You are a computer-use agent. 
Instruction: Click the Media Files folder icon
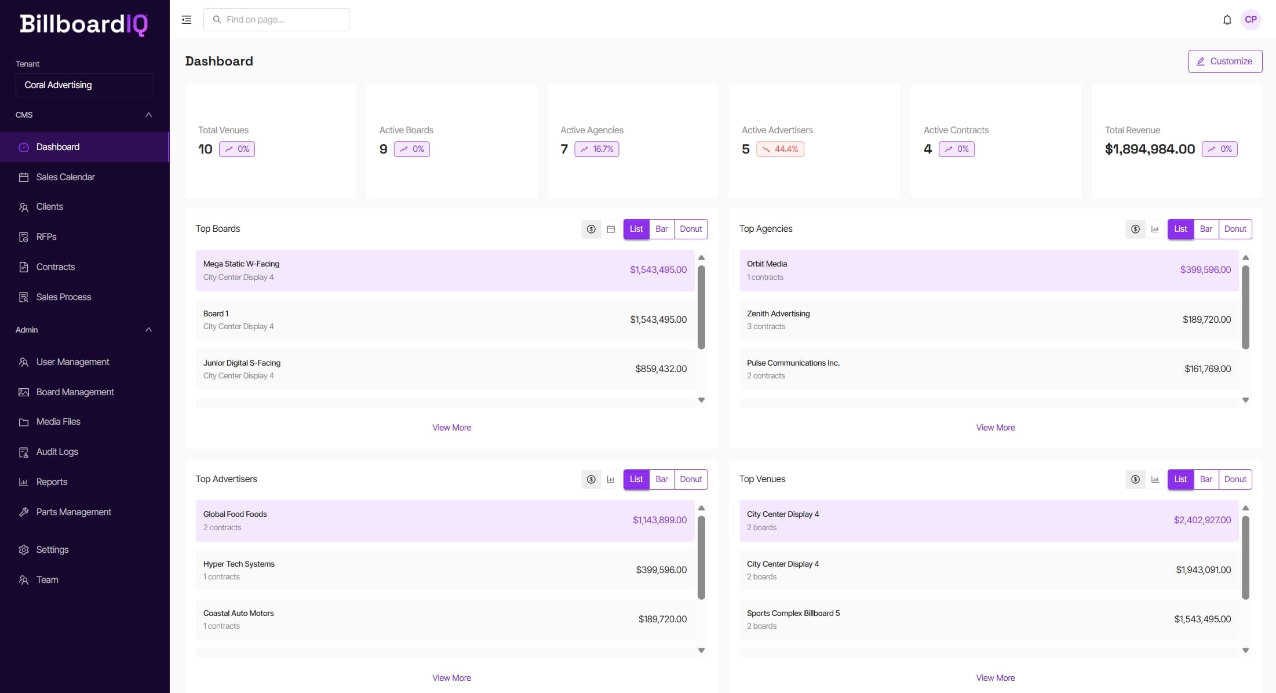[x=24, y=422]
